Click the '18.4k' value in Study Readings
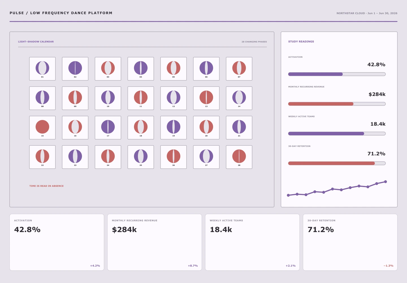Image resolution: width=407 pixels, height=283 pixels. [378, 124]
